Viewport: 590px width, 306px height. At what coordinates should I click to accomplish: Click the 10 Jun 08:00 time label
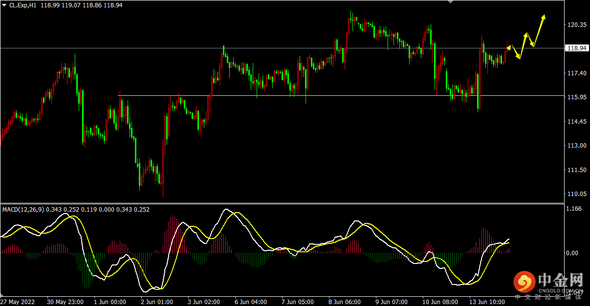pos(440,302)
